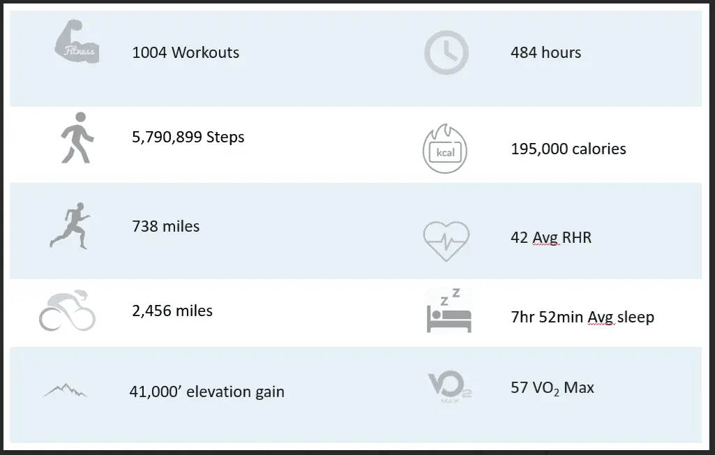Select the clock hours icon

pyautogui.click(x=446, y=52)
